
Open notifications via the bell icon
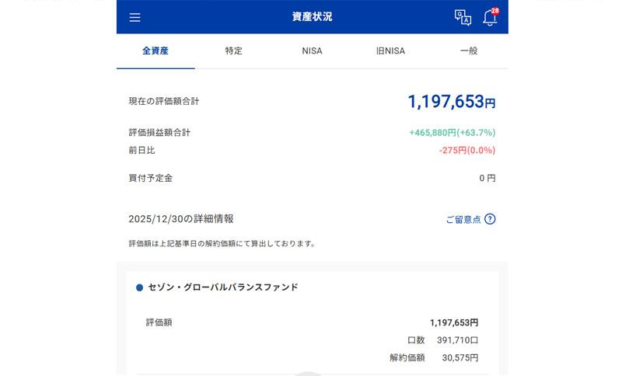490,19
